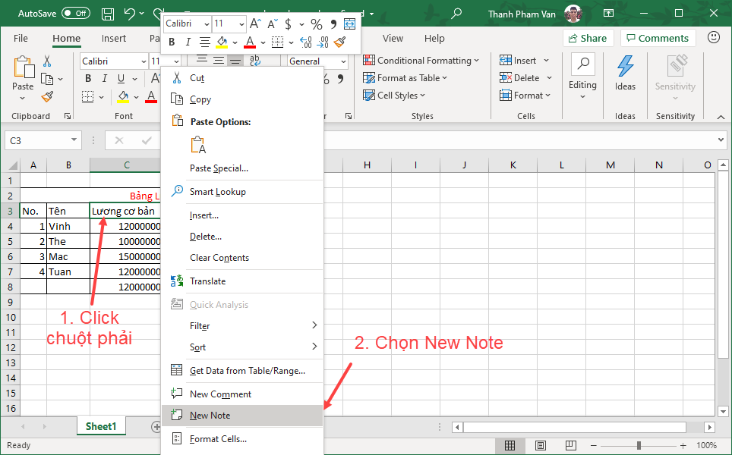The width and height of the screenshot is (732, 455).
Task: Click the zoom slider handle in status bar
Action: (x=639, y=445)
